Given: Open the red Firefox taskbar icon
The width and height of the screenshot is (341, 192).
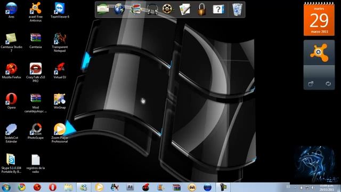Looking at the screenshot, I should [37, 187].
